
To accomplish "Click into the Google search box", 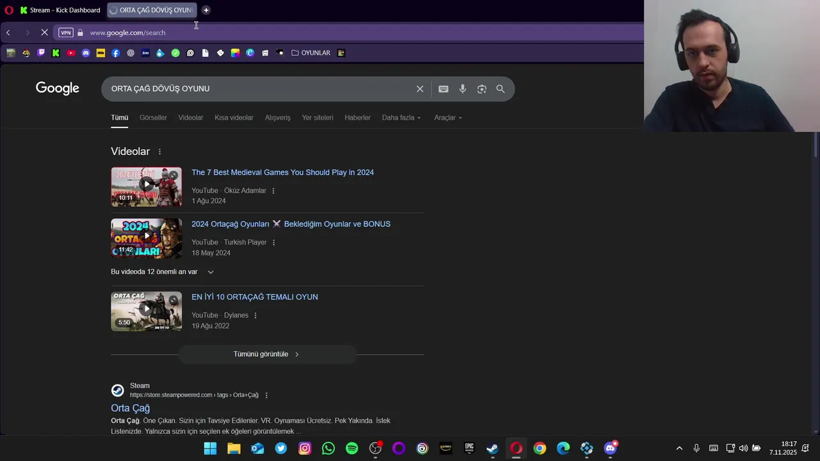I will [259, 89].
